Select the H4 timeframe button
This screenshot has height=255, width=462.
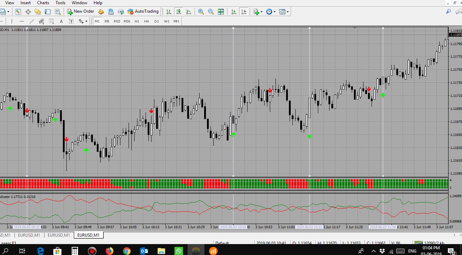[x=147, y=21]
